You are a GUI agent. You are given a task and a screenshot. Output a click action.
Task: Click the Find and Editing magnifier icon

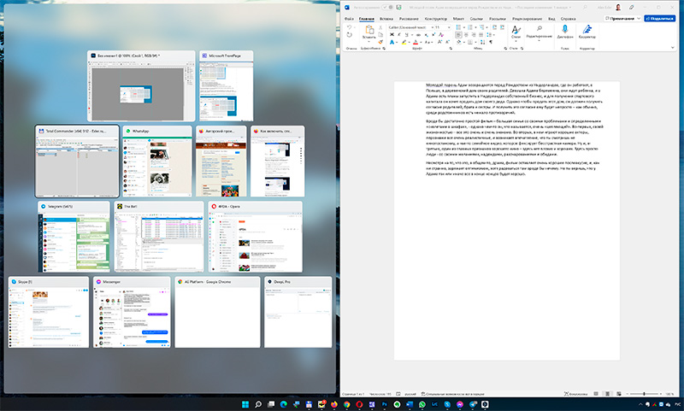pyautogui.click(x=540, y=30)
